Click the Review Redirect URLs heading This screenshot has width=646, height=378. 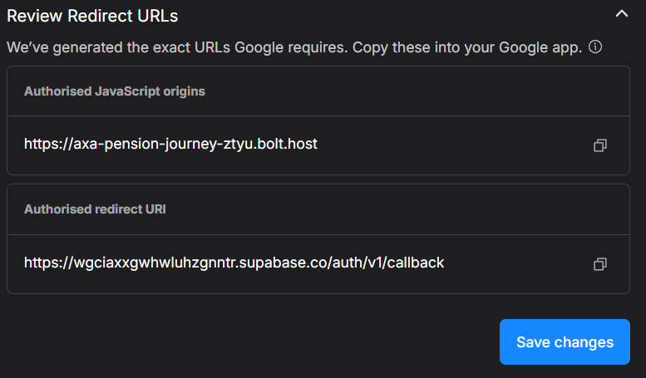[x=92, y=15]
